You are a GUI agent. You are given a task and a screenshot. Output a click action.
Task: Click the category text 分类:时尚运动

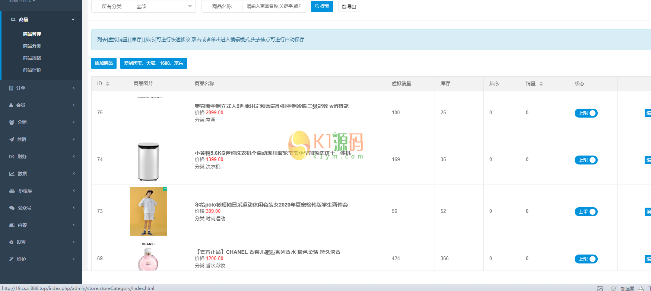[x=210, y=219]
